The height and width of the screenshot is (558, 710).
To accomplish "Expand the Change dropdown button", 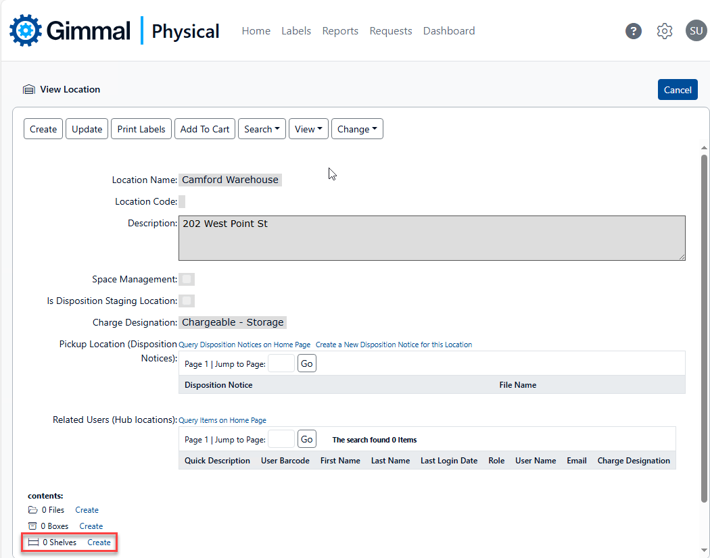I will [357, 129].
